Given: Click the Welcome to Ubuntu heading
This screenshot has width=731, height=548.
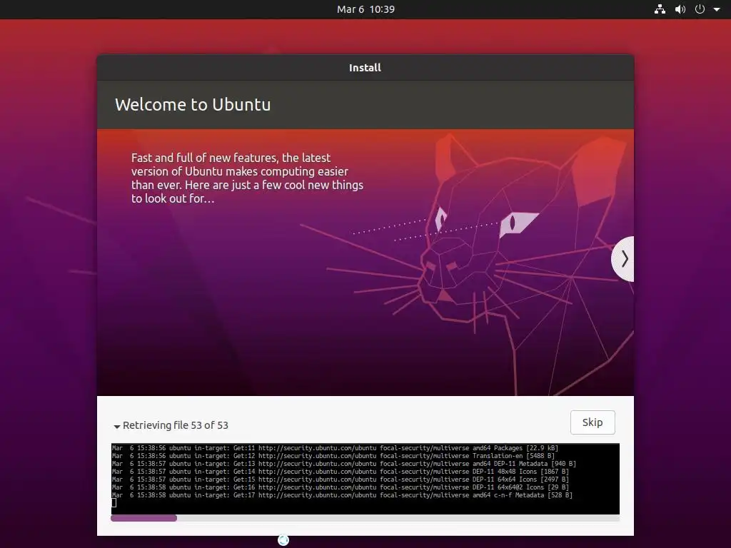Looking at the screenshot, I should (193, 104).
